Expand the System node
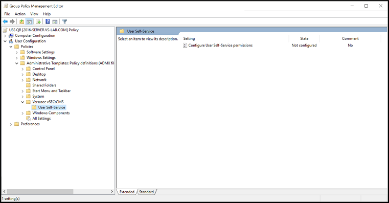This screenshot has width=389, height=203. (23, 97)
